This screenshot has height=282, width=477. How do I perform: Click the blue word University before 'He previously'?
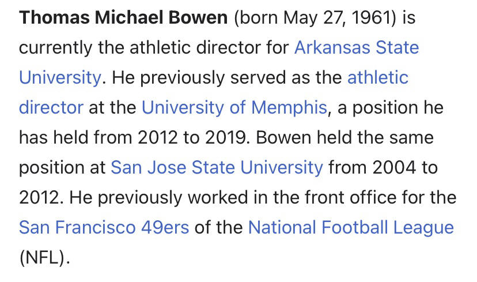click(60, 78)
